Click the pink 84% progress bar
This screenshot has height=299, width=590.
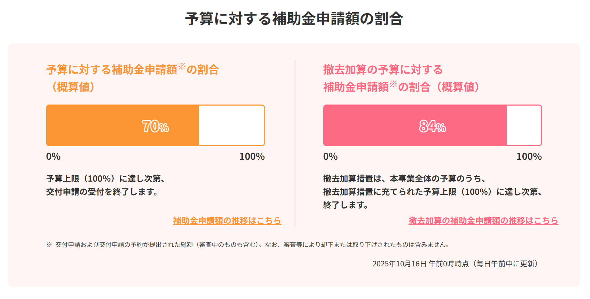point(399,125)
